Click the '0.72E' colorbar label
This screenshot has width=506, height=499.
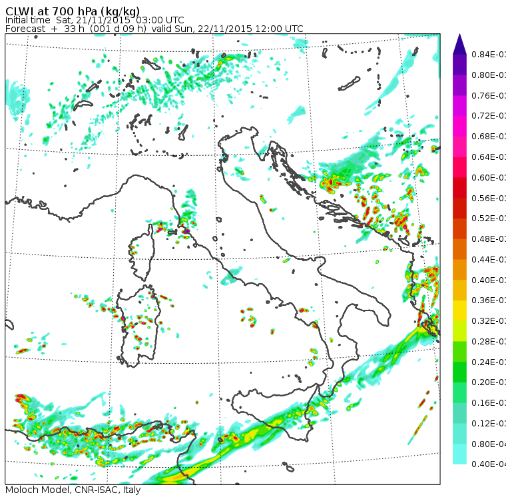489,116
